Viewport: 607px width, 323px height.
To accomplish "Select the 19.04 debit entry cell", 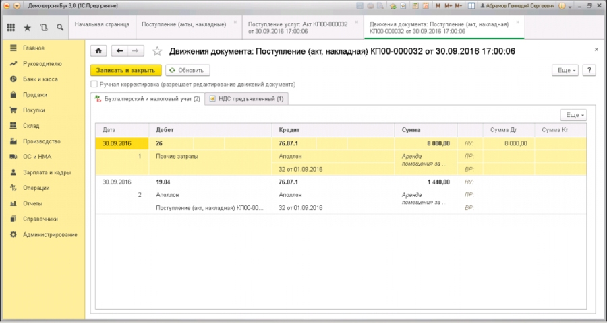I will (165, 182).
